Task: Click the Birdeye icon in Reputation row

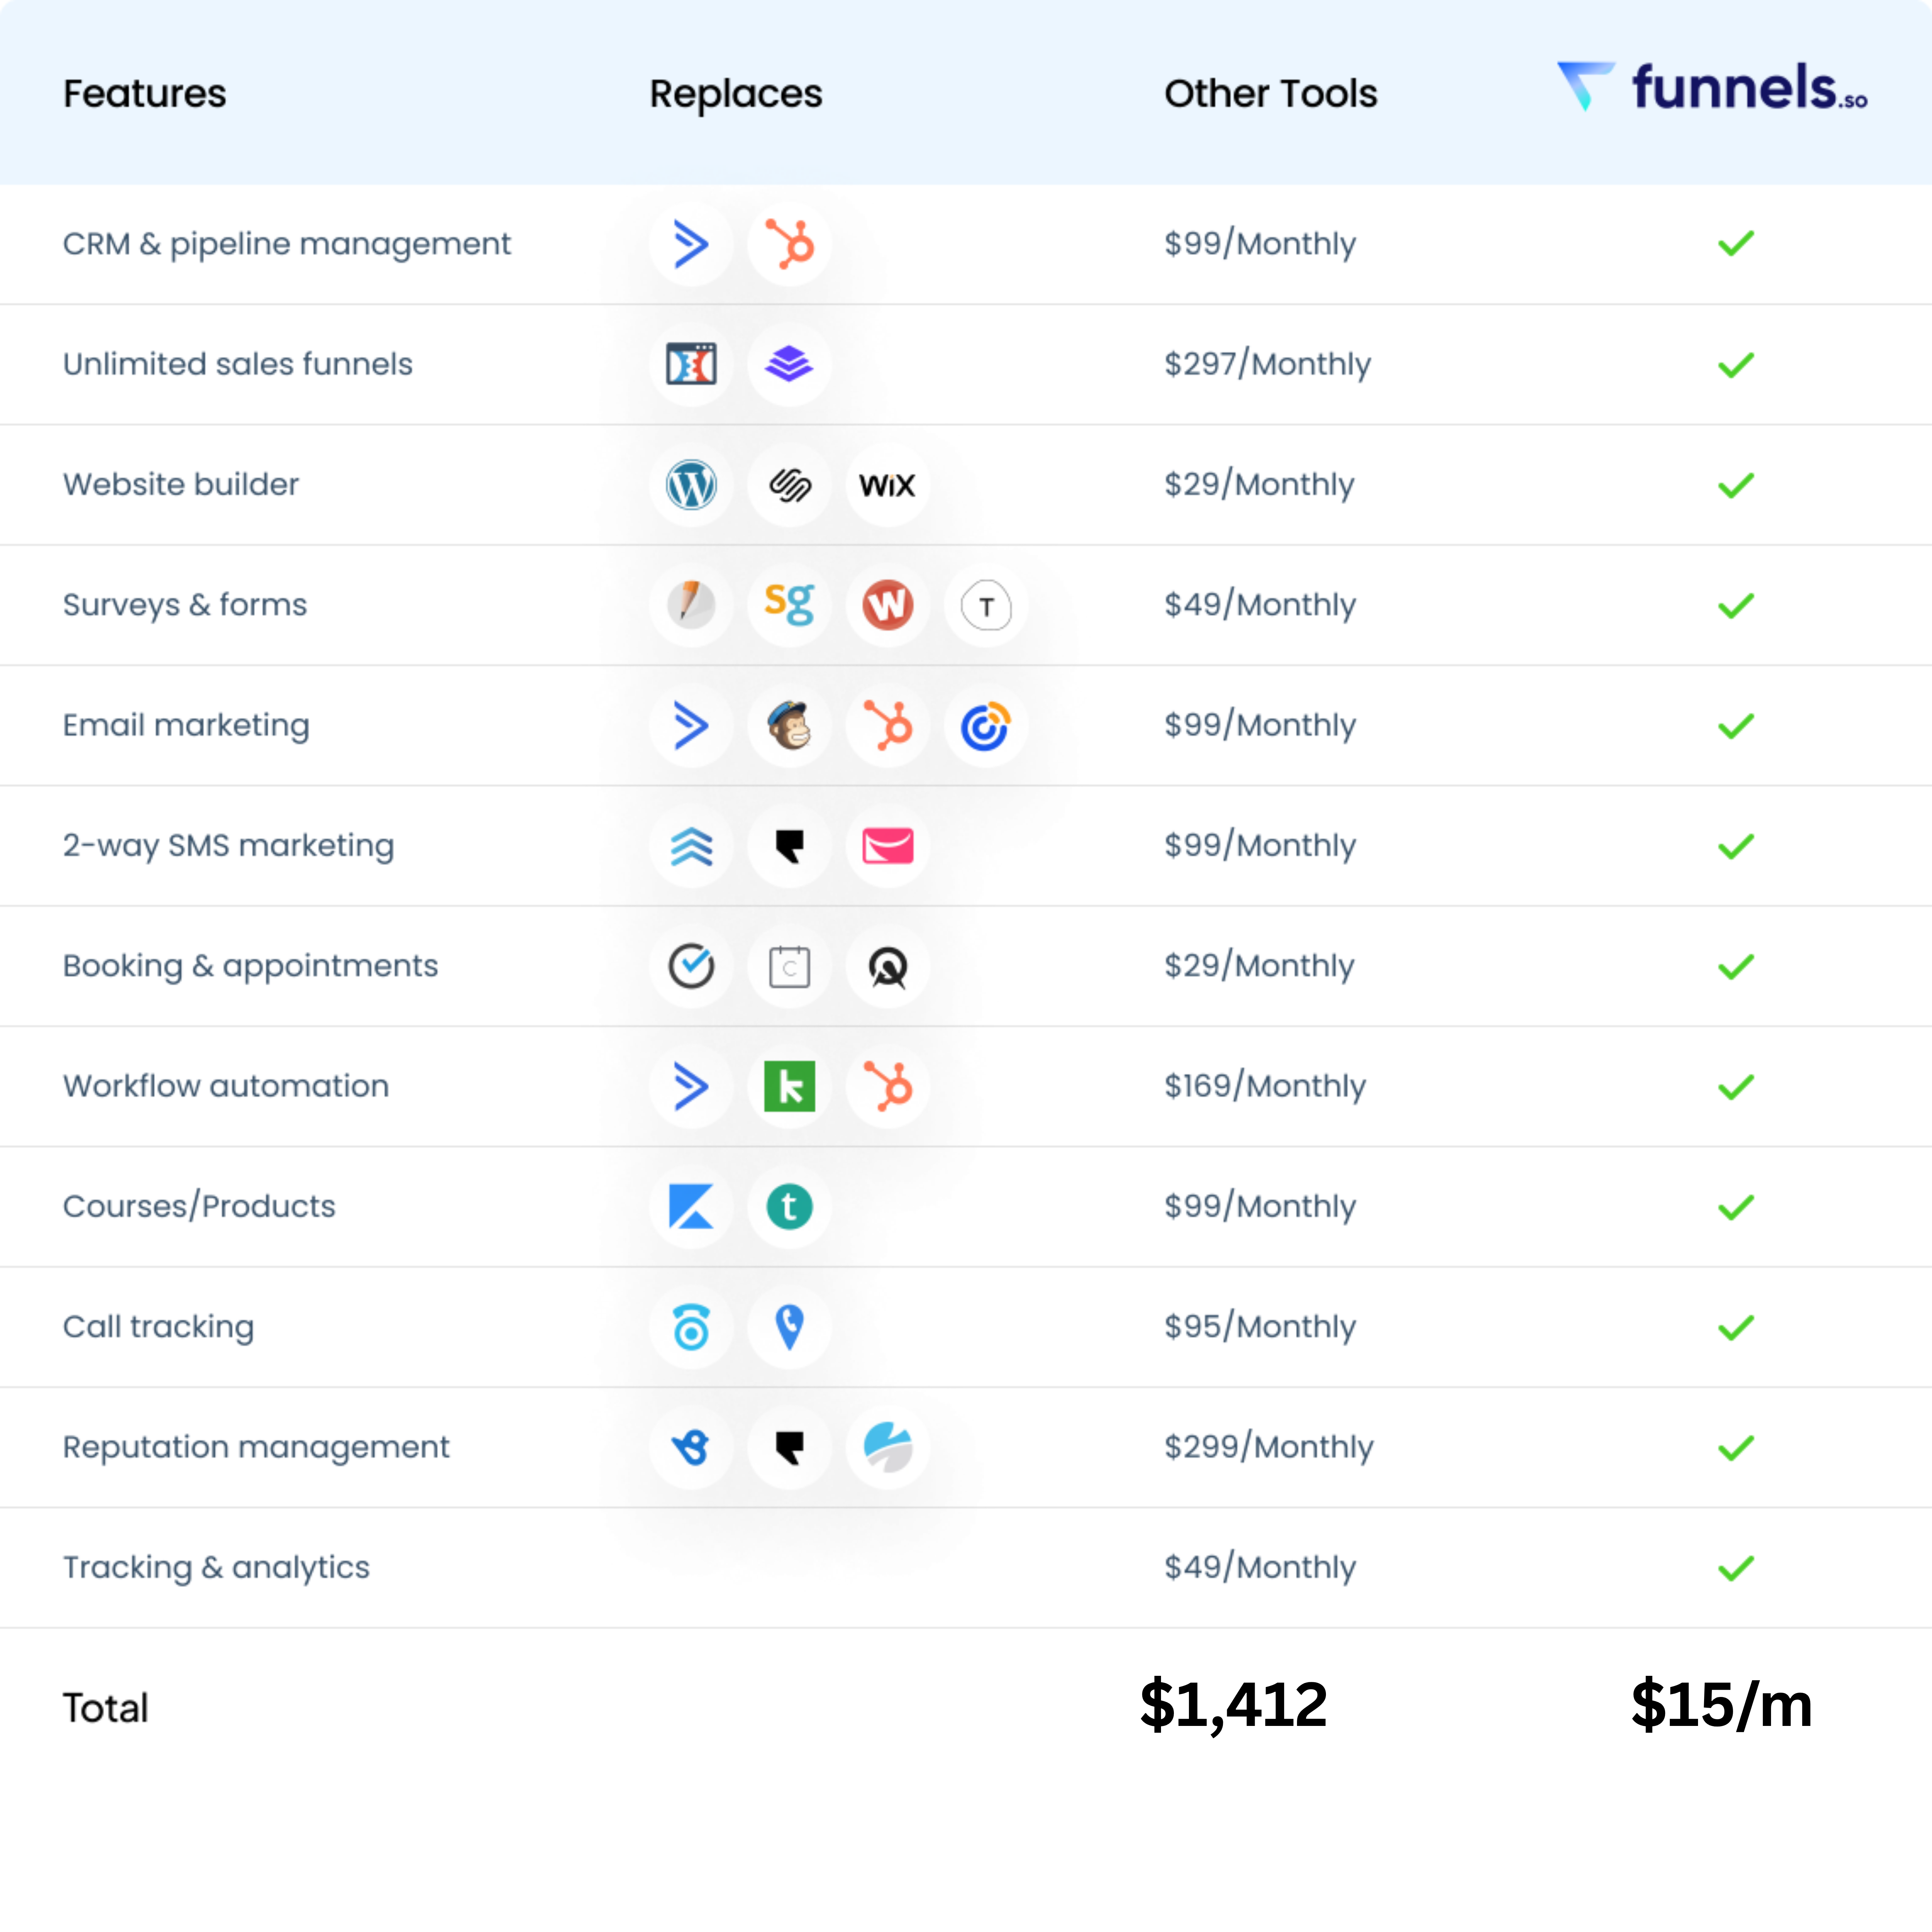Action: point(691,1447)
